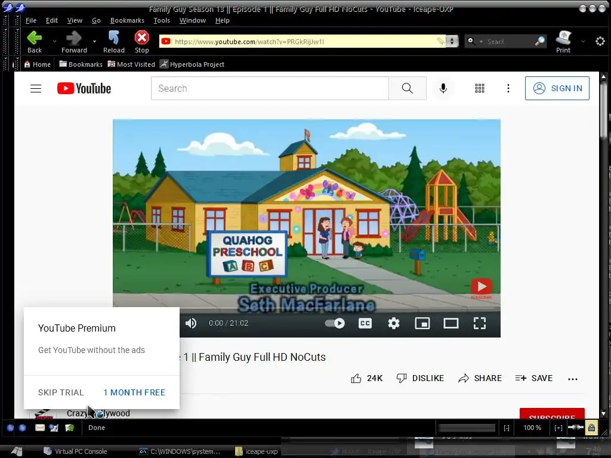Go back with the green Back arrow

pyautogui.click(x=35, y=41)
